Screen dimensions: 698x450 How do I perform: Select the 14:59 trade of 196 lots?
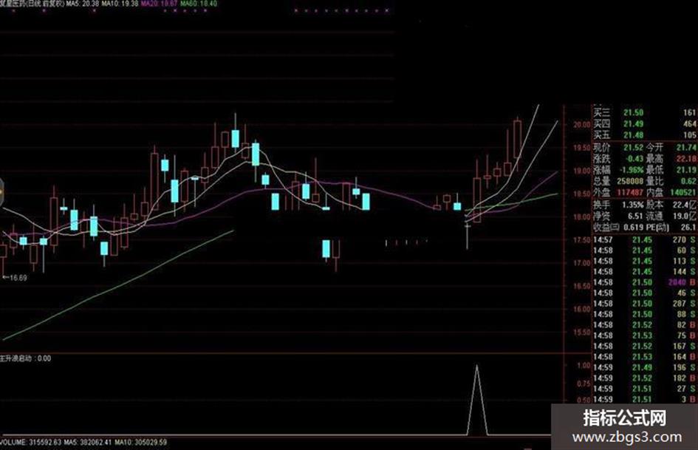point(645,367)
